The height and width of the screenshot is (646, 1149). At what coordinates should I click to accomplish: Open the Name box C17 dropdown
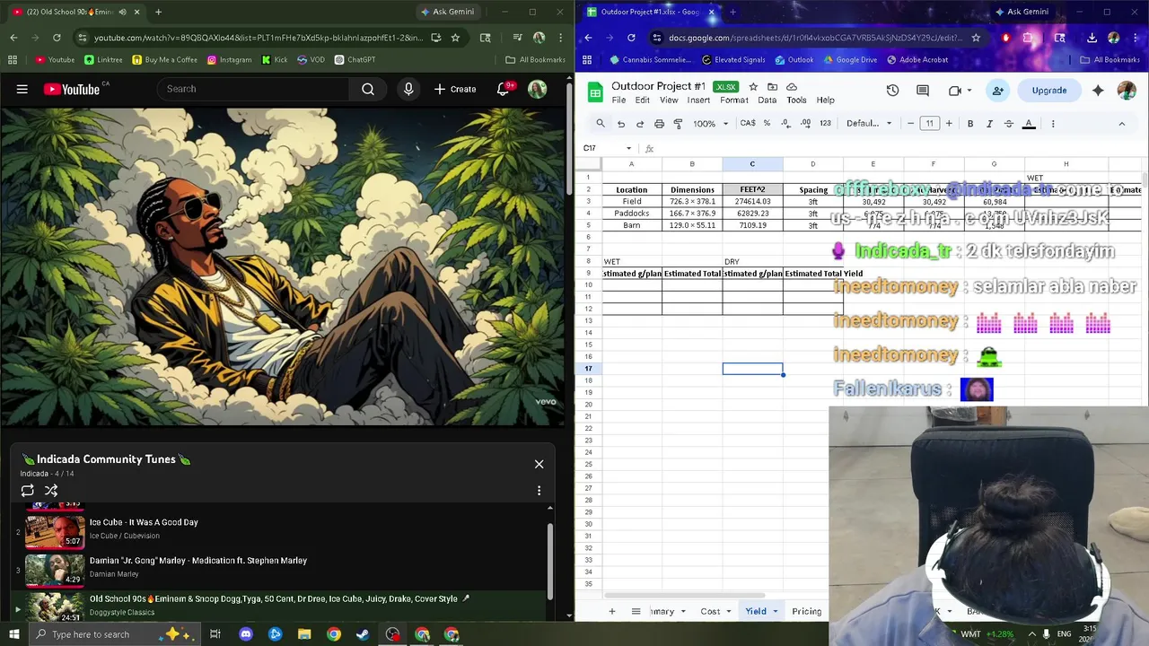[x=628, y=148]
